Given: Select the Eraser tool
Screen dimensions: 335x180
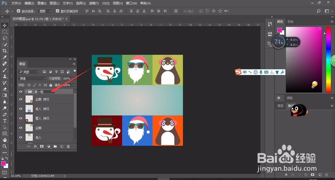Looking at the screenshot, I should [4, 89].
